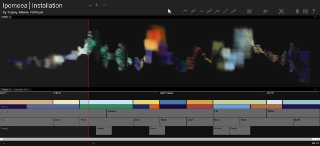320x146 pixels.
Task: Pick the fifth blotchy stroke brush icon
Action: pos(217,11)
